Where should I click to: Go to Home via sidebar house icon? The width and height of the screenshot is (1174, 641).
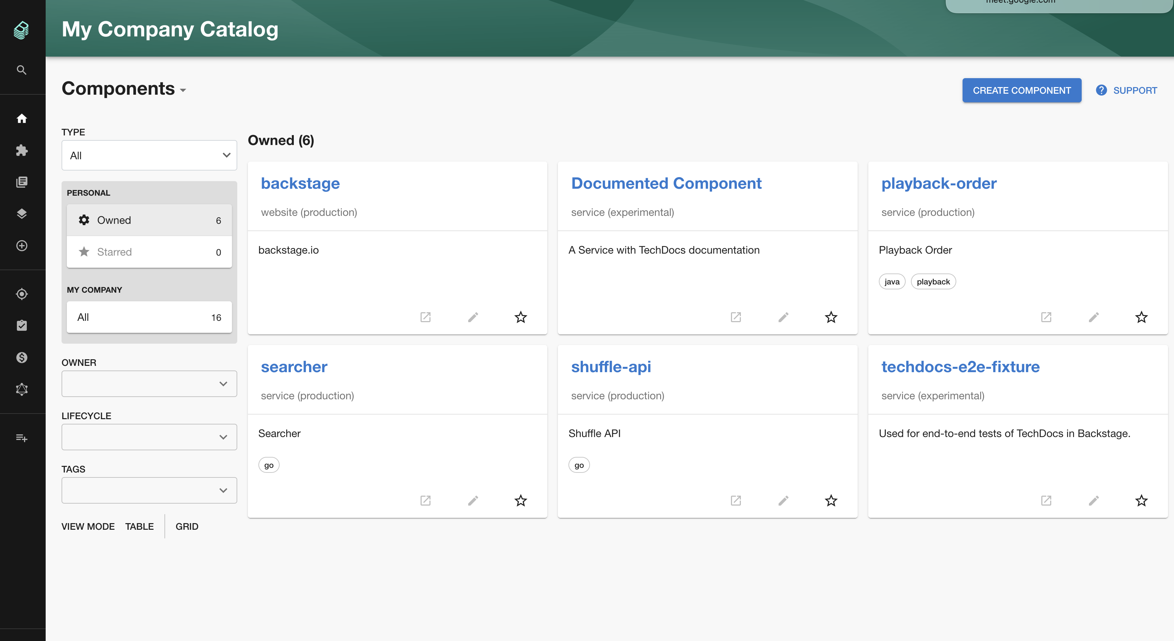pyautogui.click(x=22, y=119)
